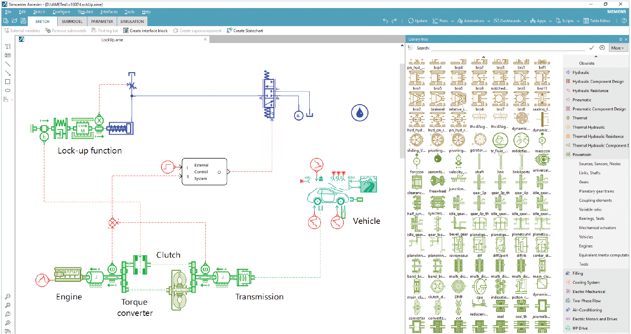Select Gears under Powertrain
The width and height of the screenshot is (631, 334).
[583, 182]
